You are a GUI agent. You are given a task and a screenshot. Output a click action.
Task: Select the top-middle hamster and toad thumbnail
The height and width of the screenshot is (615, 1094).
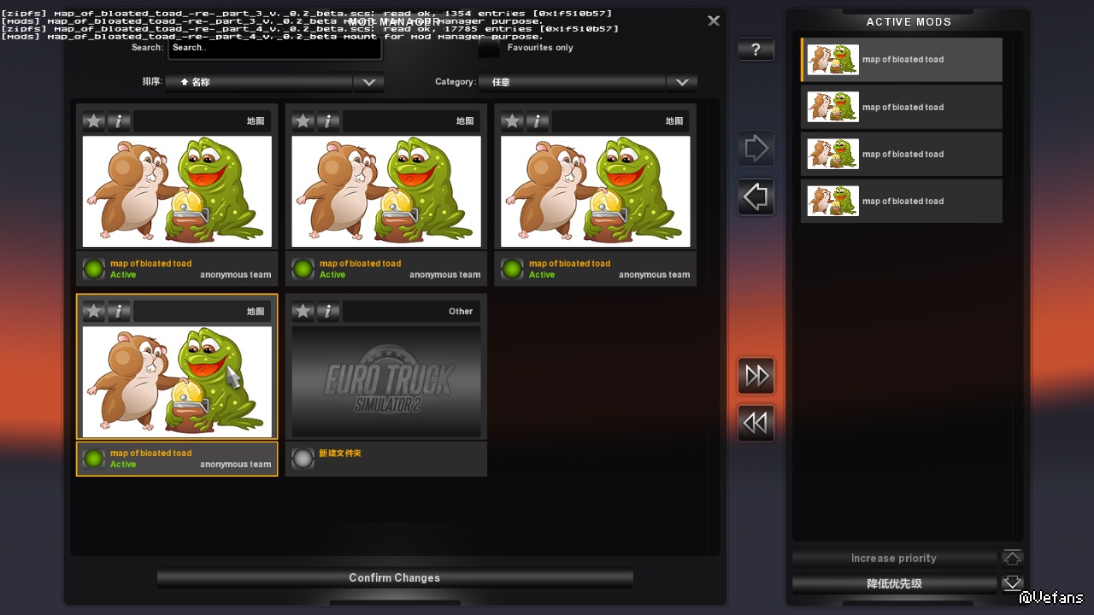point(386,191)
